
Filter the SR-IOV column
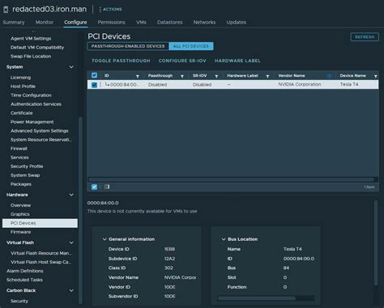pos(216,76)
